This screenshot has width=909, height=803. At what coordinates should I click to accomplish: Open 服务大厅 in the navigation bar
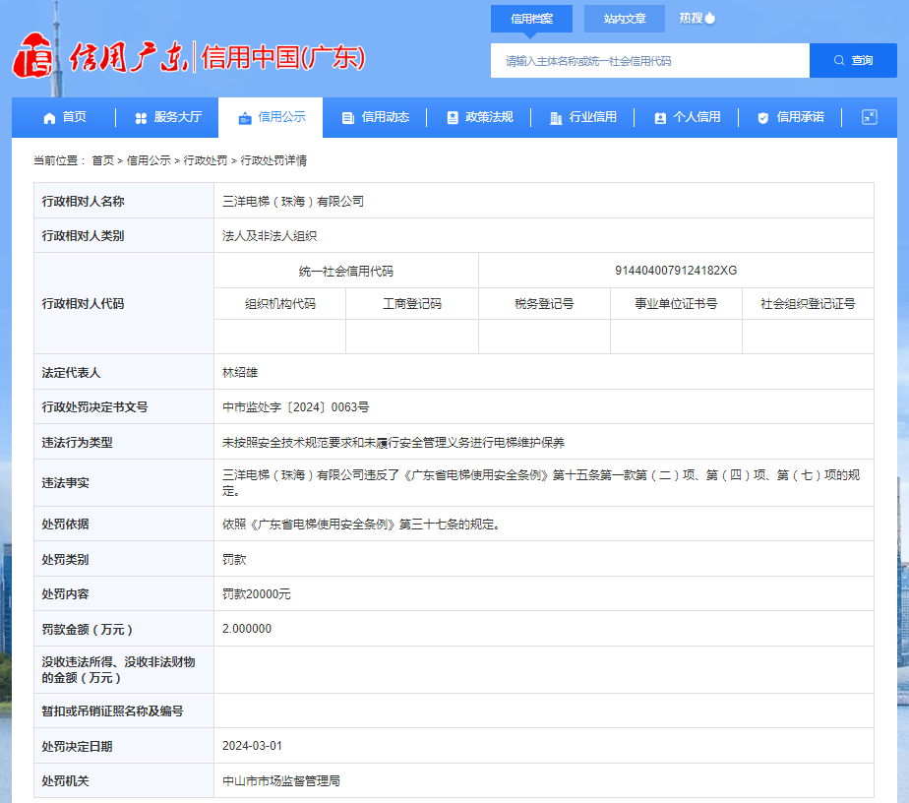[x=168, y=118]
